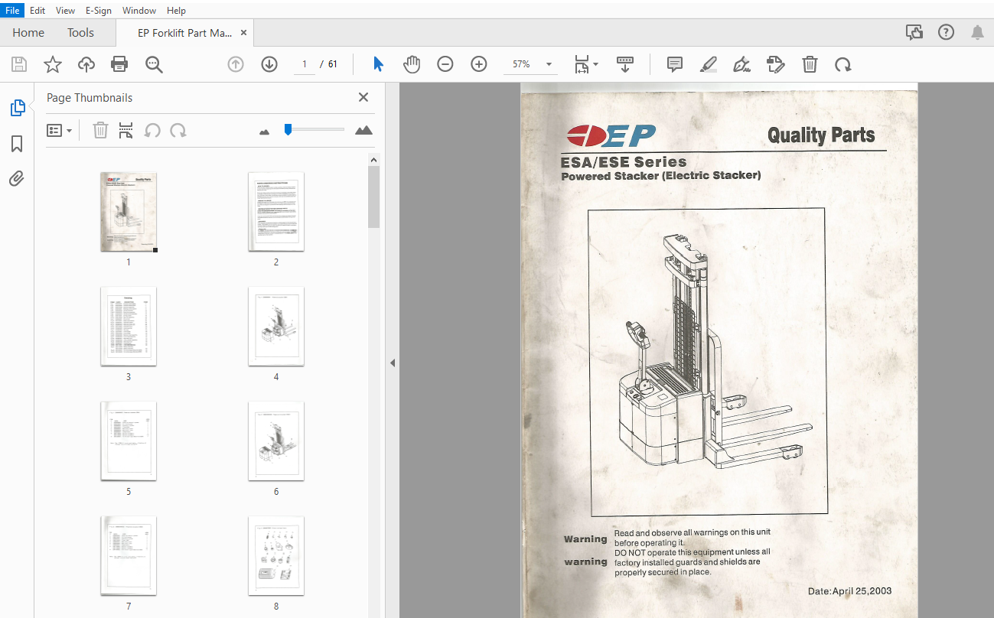Screen dimensions: 994x618
Task: Delete page with toolbar trash icon
Action: click(x=810, y=64)
